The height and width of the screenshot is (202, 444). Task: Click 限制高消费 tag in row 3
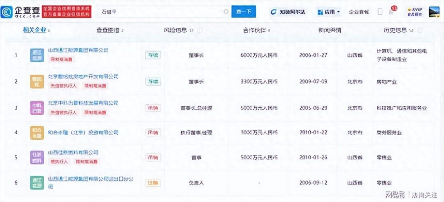tap(95, 112)
